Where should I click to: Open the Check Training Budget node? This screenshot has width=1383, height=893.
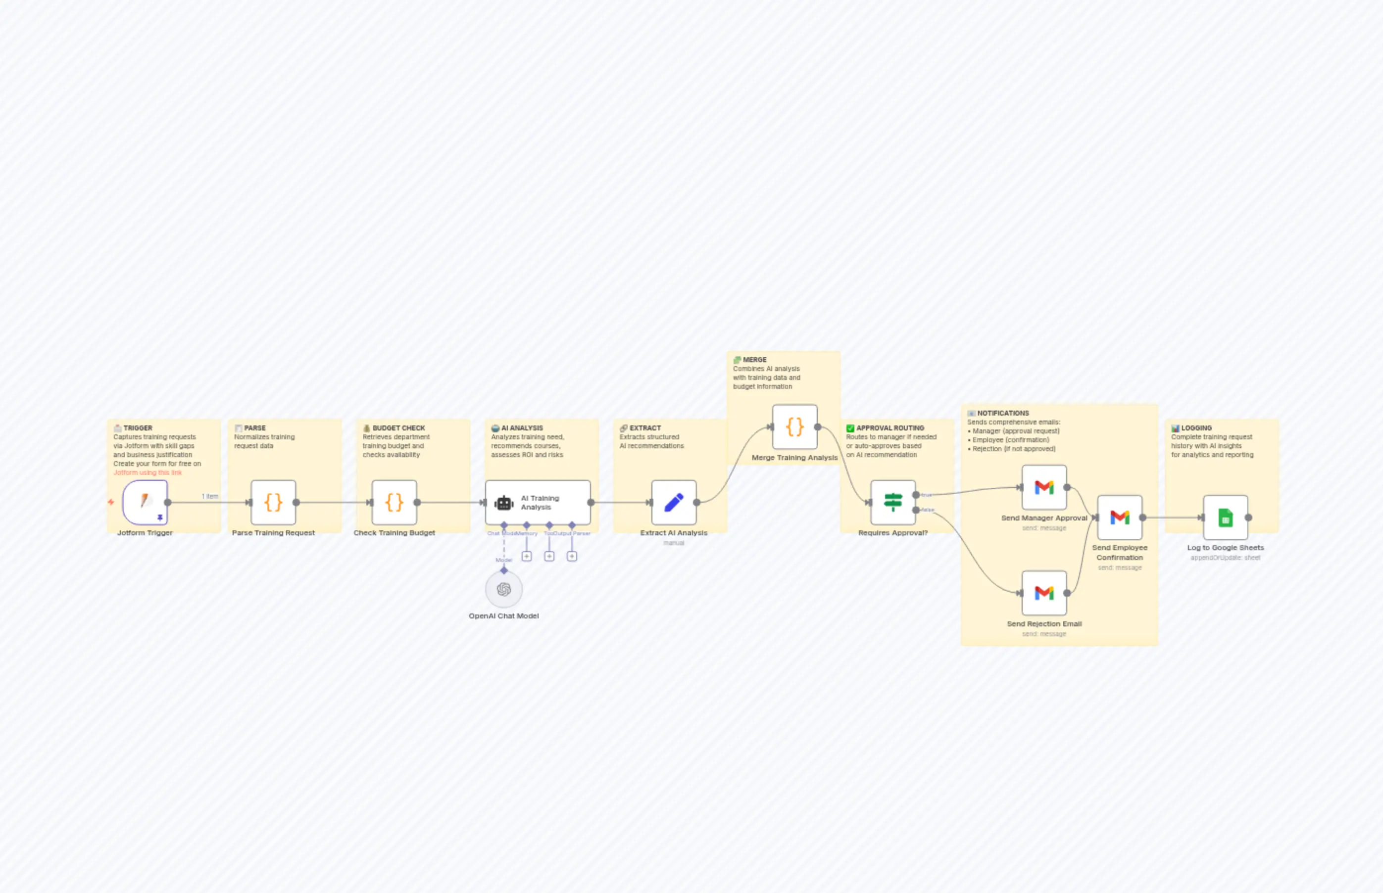(394, 502)
